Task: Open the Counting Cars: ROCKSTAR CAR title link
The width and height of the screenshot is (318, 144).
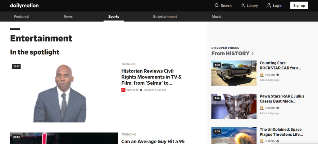Action: 280,66
